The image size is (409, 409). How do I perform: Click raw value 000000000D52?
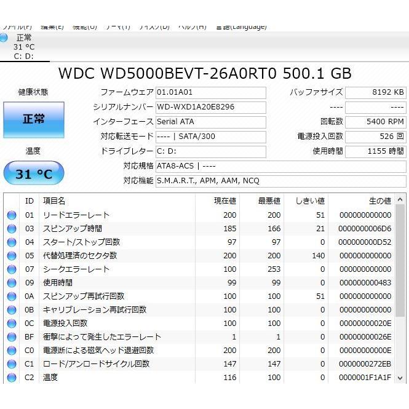365,242
